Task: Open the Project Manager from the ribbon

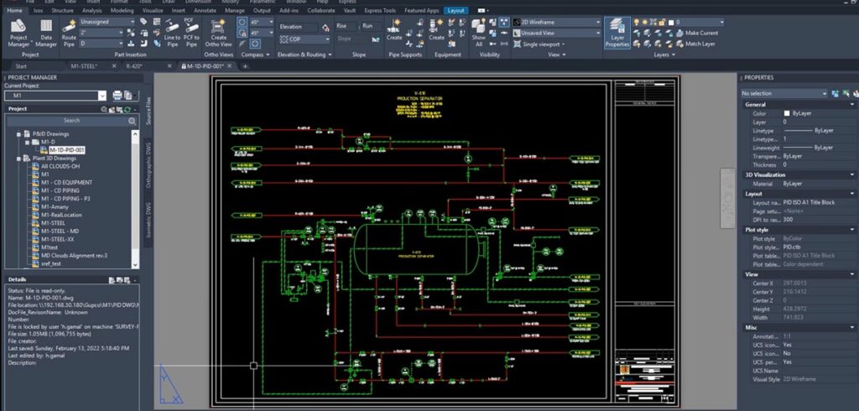Action: point(18,34)
